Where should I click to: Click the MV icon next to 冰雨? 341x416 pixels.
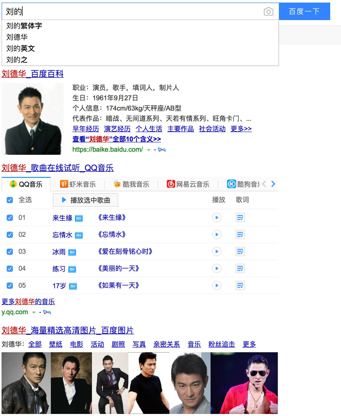[72, 252]
